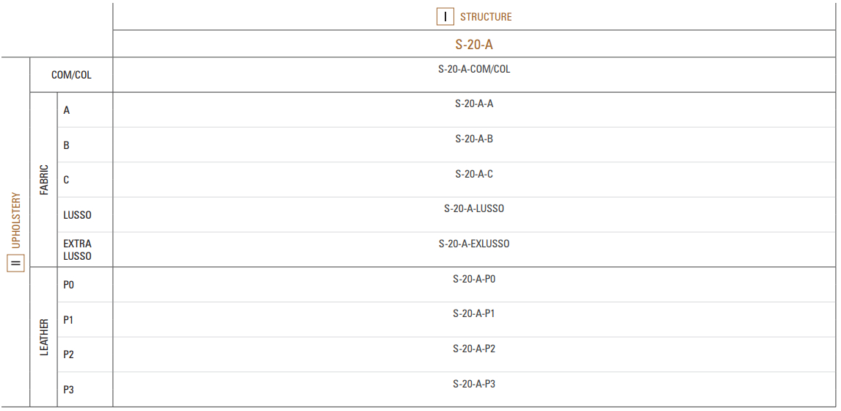The image size is (841, 411).
Task: Click the boxed "II" icon beside UPHOLSTERY
Action: (x=15, y=263)
